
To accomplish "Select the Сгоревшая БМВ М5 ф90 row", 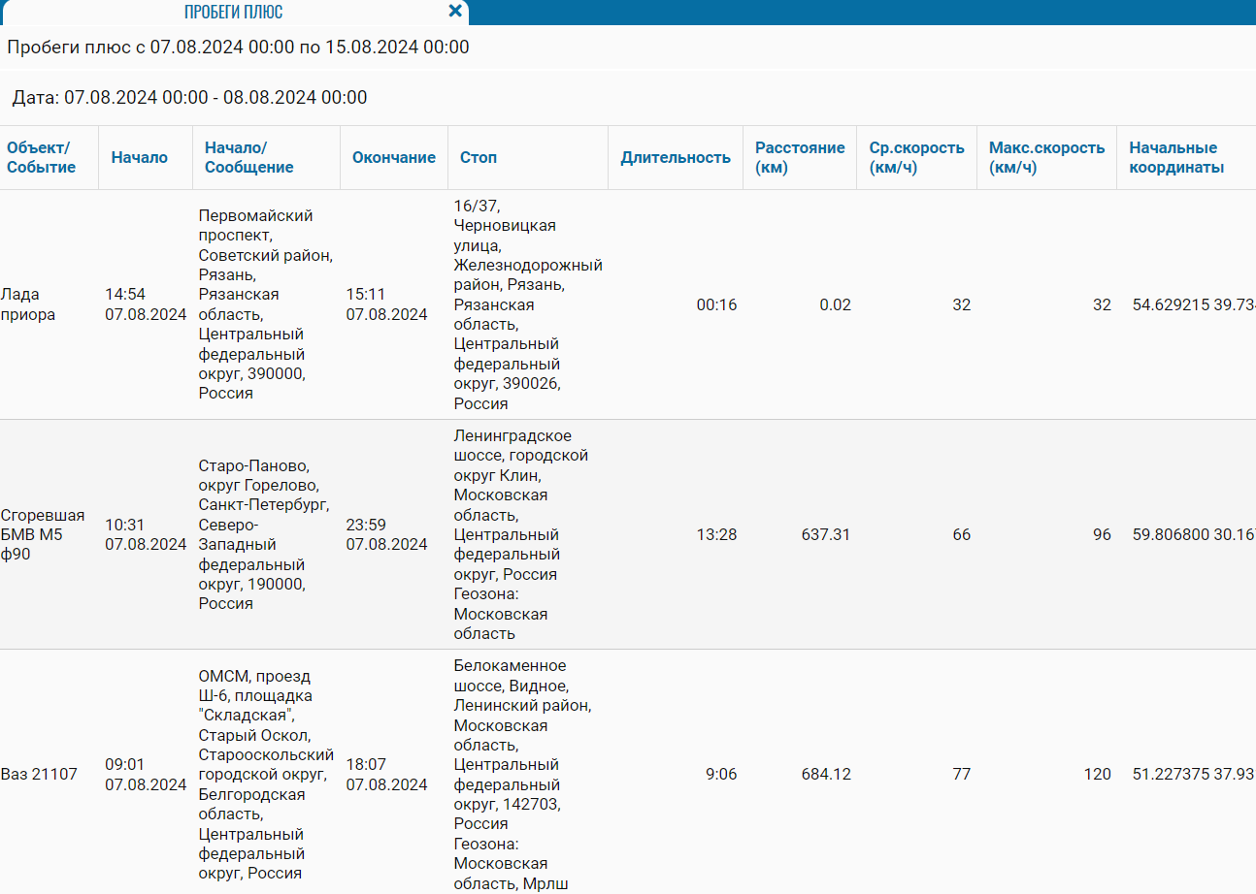I will (42, 534).
